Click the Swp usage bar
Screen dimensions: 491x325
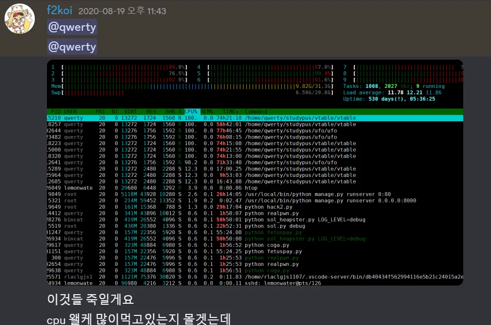pyautogui.click(x=192, y=92)
